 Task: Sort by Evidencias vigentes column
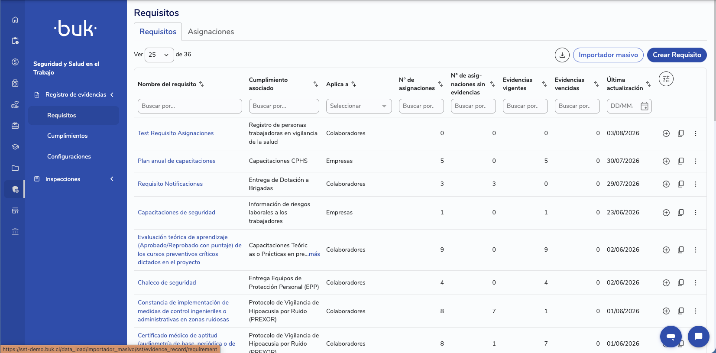[544, 84]
